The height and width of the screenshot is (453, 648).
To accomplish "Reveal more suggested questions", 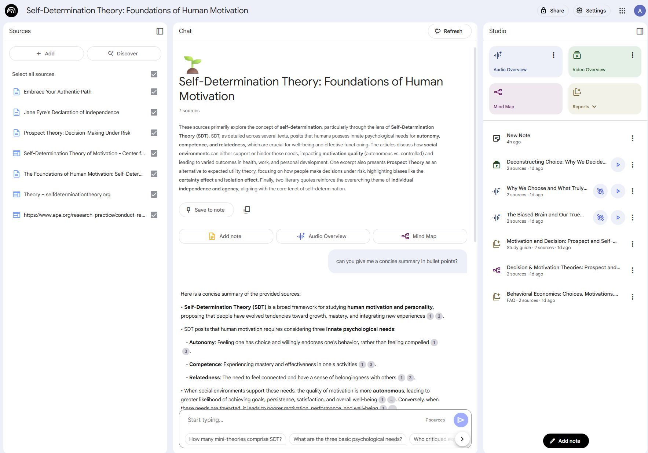I will (462, 439).
